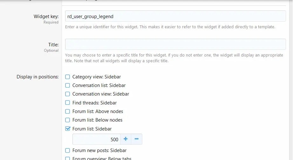Screen dimensions: 293x160
Task: Click the Category view: Sidebar label text
Action: click(x=97, y=77)
